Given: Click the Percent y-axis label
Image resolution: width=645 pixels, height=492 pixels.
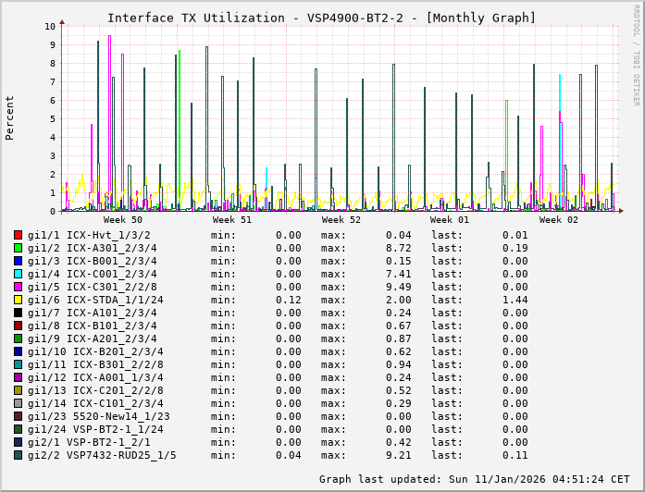Looking at the screenshot, I should (10, 118).
